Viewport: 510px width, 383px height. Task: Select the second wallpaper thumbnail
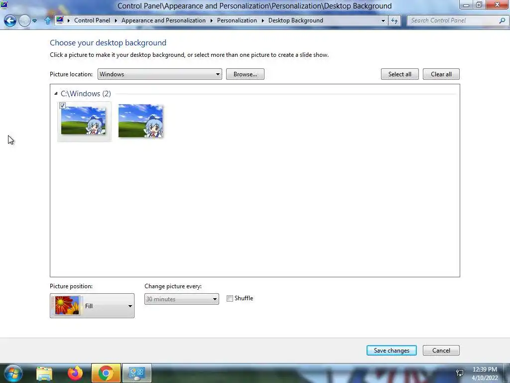pyautogui.click(x=140, y=121)
